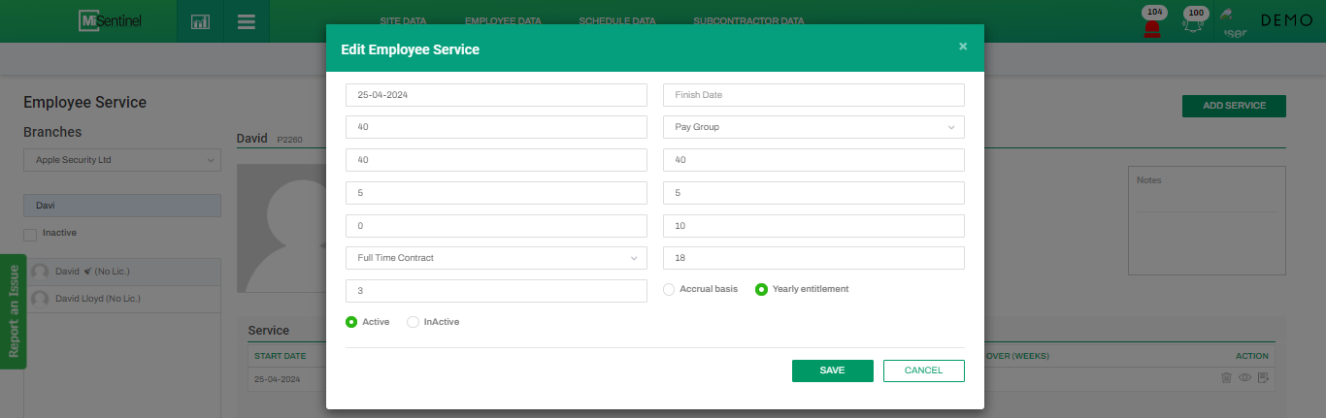Open the dashboard chart icon

pyautogui.click(x=200, y=21)
